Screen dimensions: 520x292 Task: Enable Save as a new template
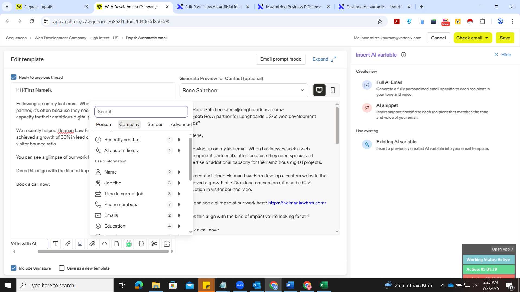coord(62,268)
